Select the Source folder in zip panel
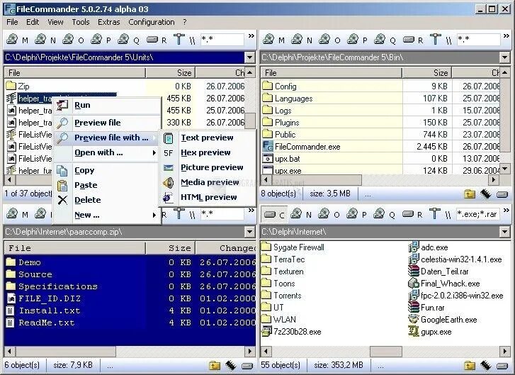The height and width of the screenshot is (375, 515). (x=35, y=274)
